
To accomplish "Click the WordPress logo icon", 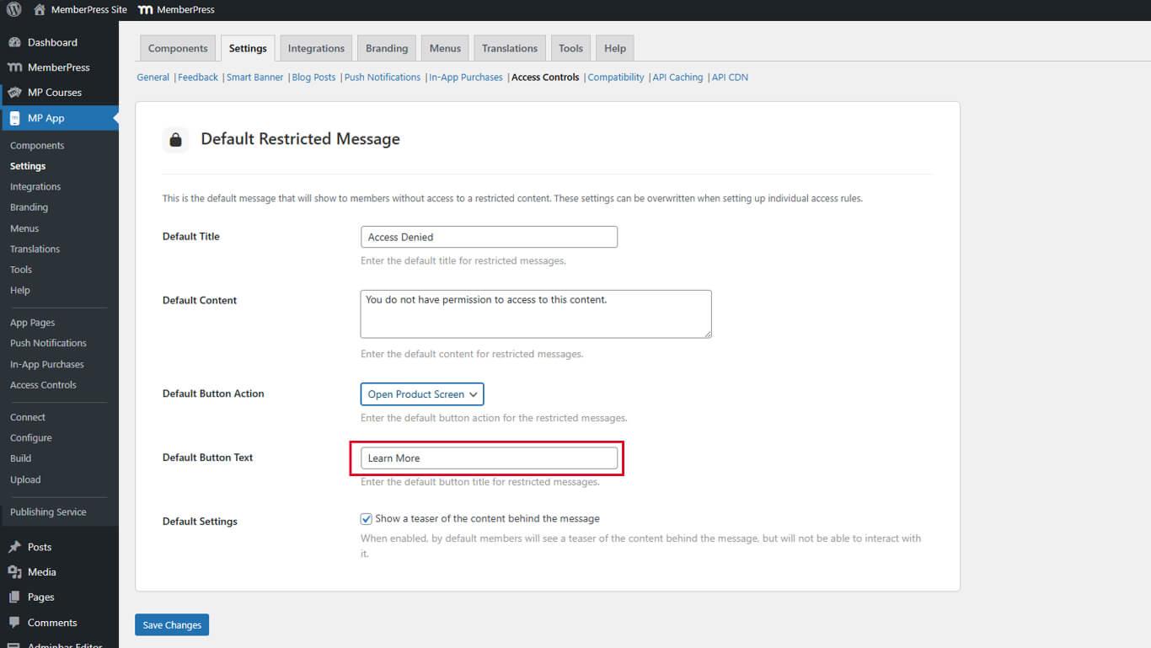I will pyautogui.click(x=14, y=9).
